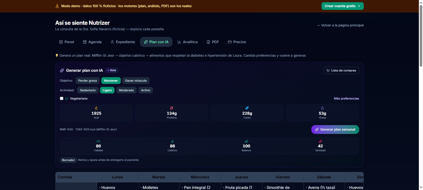
Task: Open the Panel tab
Action: [67, 42]
